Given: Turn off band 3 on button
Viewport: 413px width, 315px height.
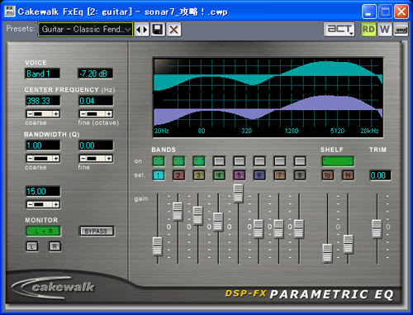Looking at the screenshot, I should 199,161.
